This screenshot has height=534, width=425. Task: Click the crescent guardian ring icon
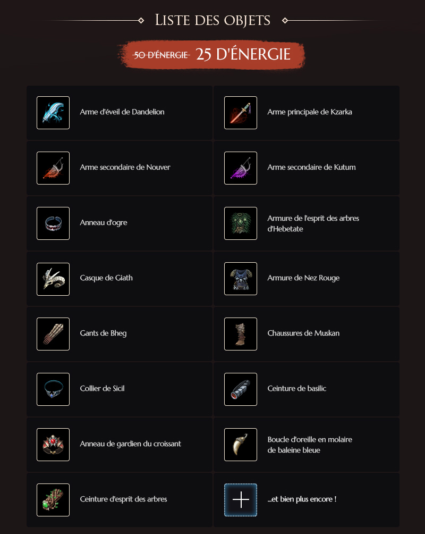53,445
